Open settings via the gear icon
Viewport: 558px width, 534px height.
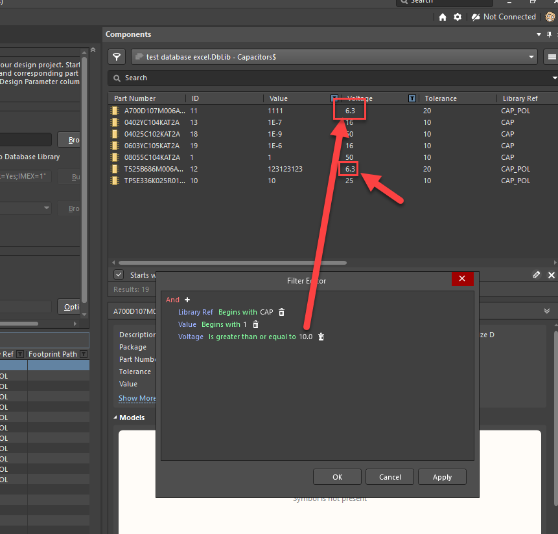(x=458, y=17)
